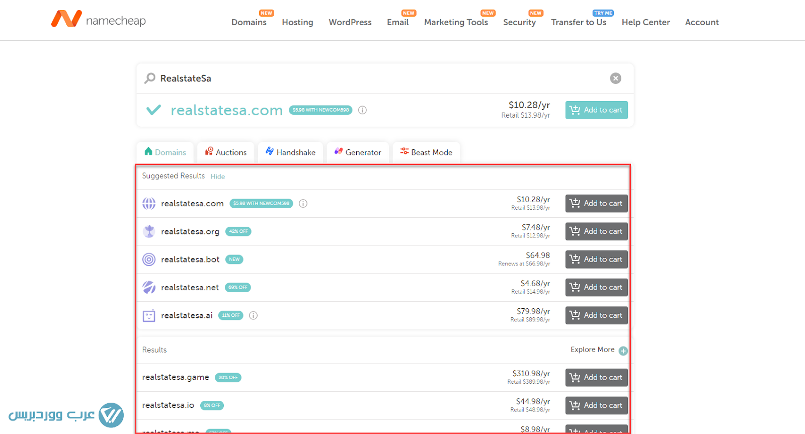Screen dimensions: 805x434
Task: Switch to the Auctions tab
Action: (226, 152)
